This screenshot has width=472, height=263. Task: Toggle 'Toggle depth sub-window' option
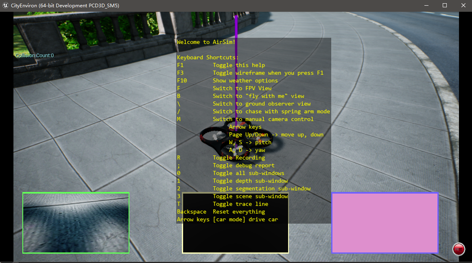(x=251, y=181)
